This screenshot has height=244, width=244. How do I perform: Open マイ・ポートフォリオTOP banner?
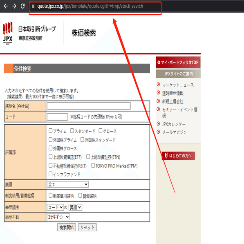point(178,63)
